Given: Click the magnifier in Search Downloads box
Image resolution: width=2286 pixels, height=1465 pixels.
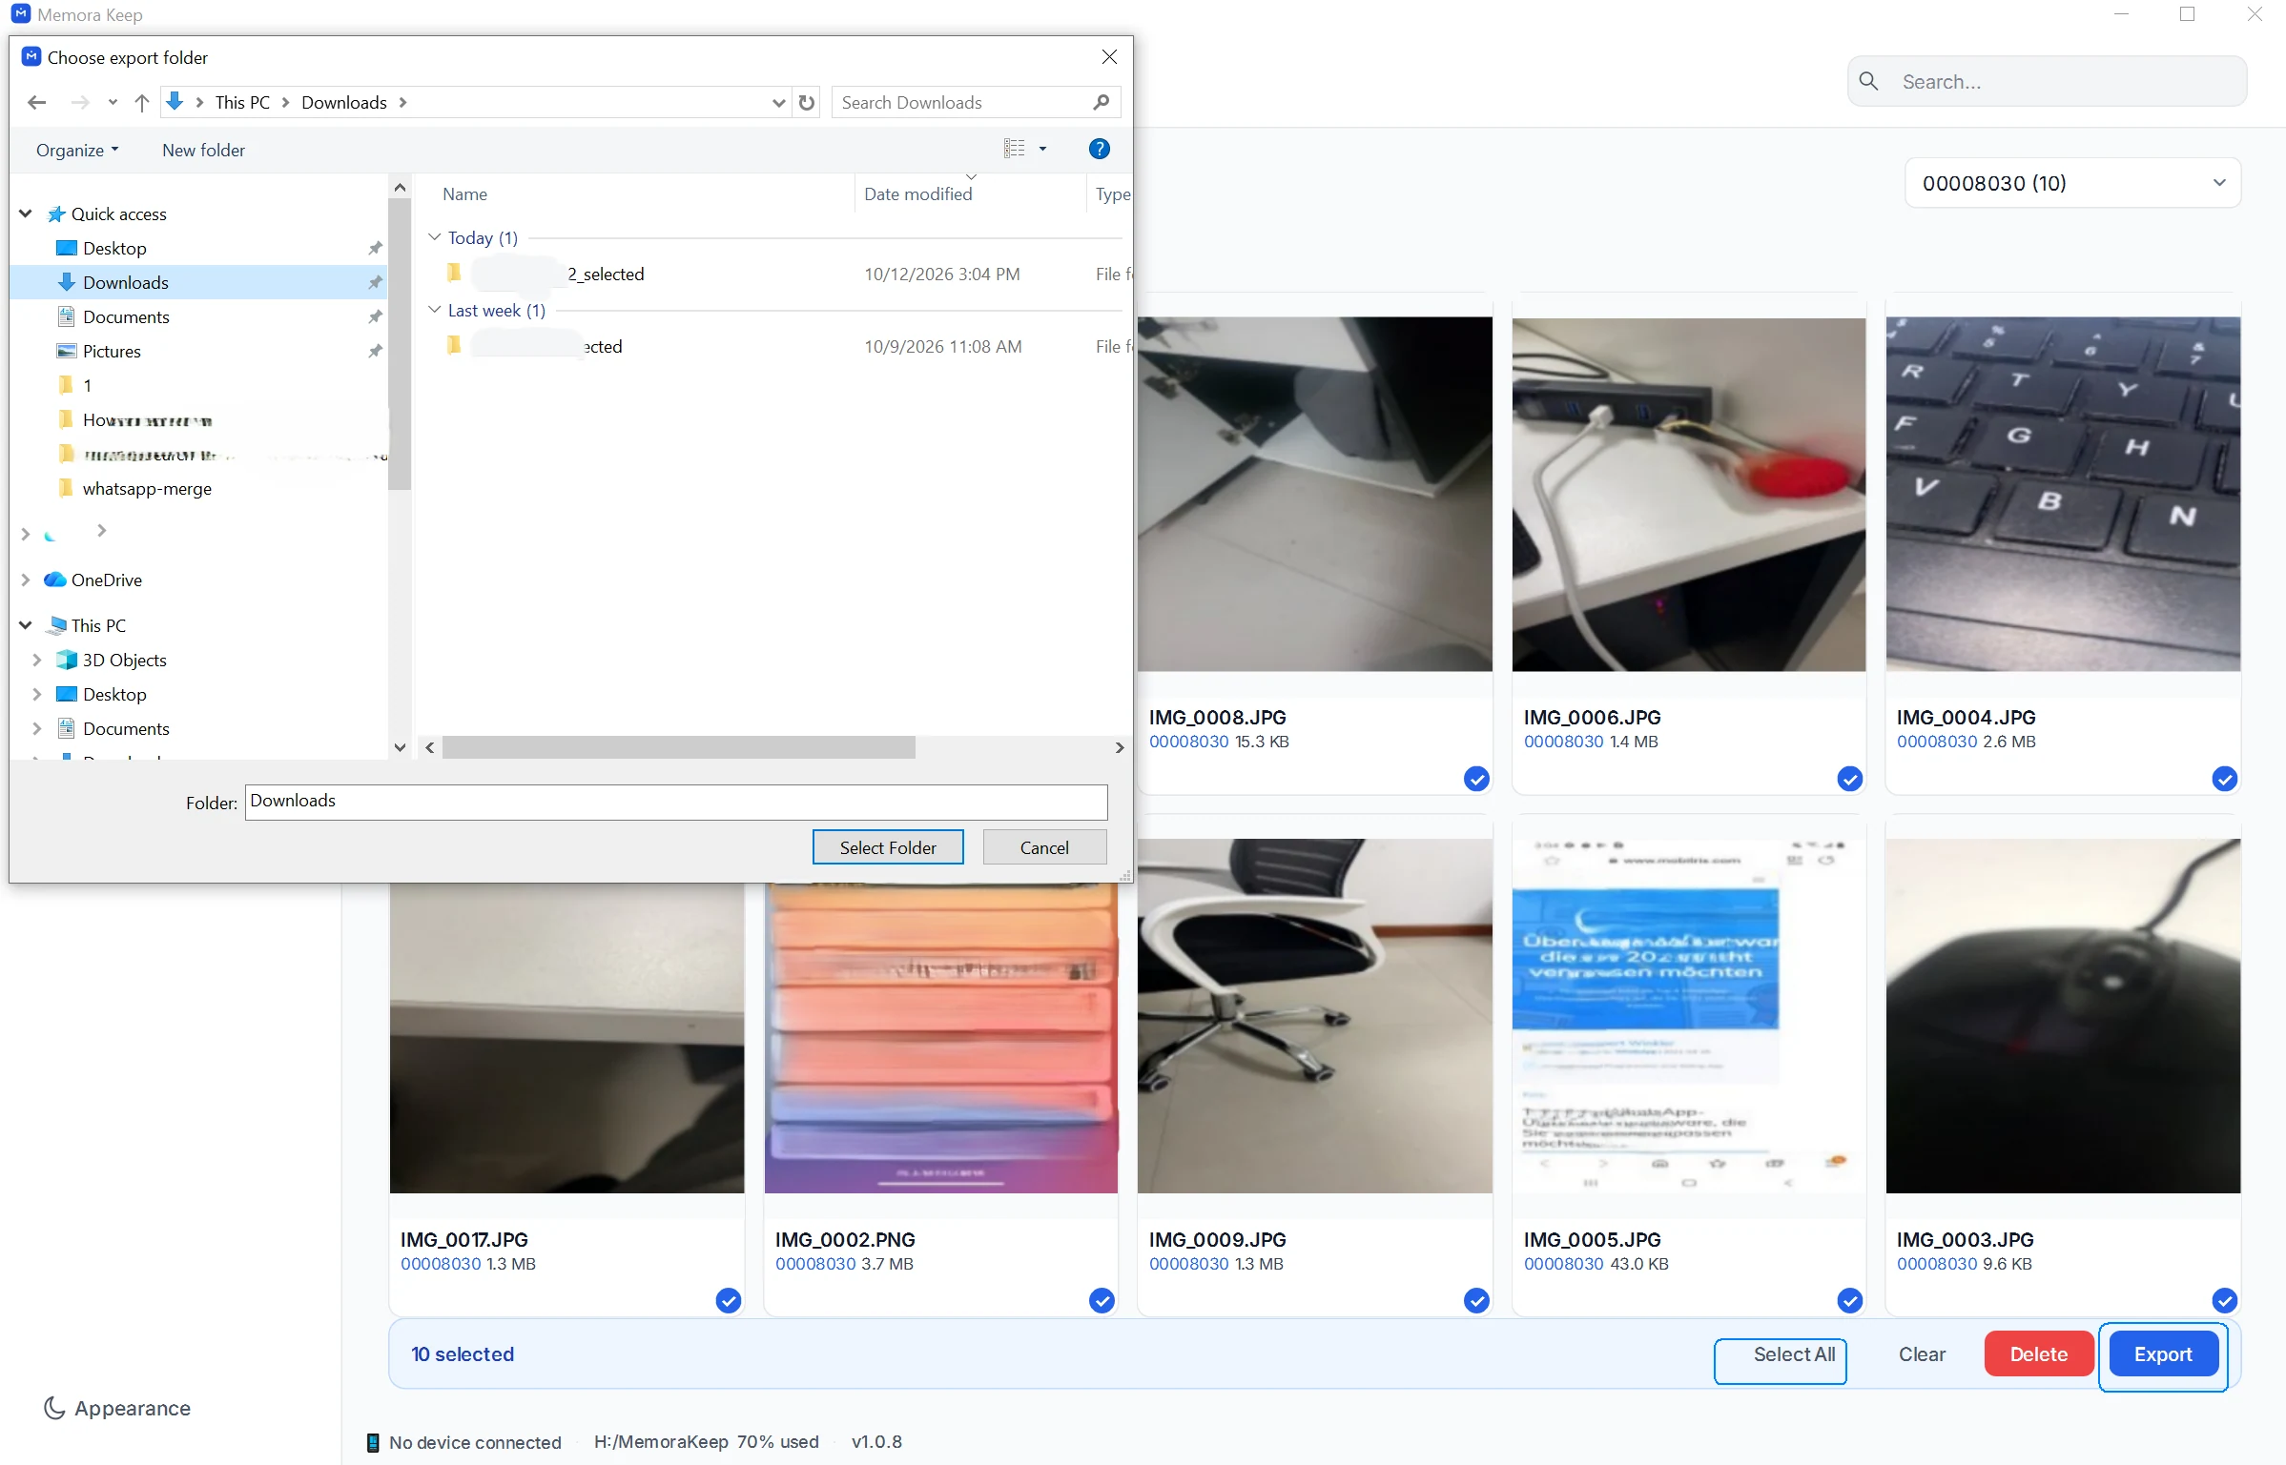Looking at the screenshot, I should 1102,102.
